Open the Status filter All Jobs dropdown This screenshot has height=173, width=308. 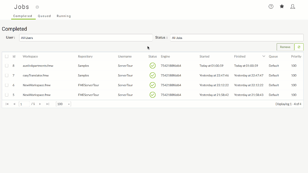237,38
